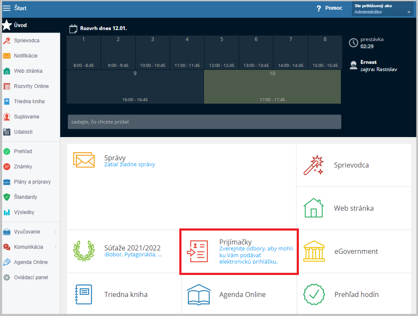Image resolution: width=418 pixels, height=316 pixels.
Task: Open the Administrátor account dropdown arrow
Action: [409, 12]
